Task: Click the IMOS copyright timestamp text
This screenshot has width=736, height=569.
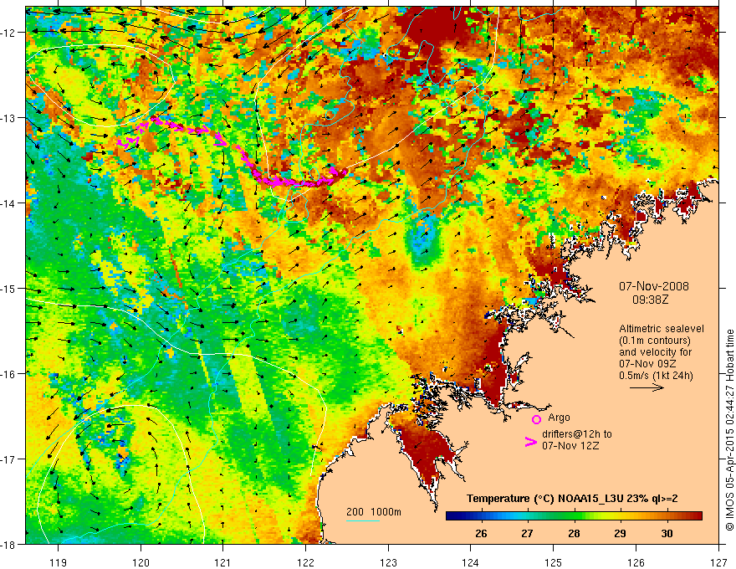Action: tap(730, 429)
